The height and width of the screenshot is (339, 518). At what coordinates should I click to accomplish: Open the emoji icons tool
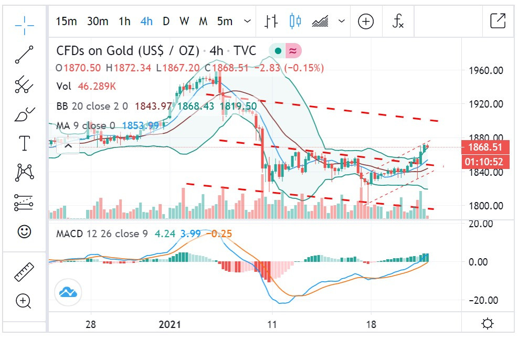click(x=24, y=231)
